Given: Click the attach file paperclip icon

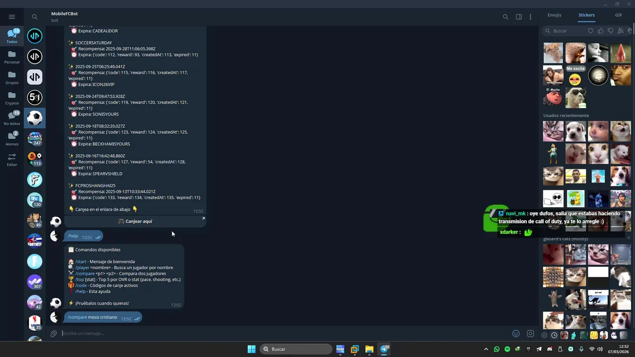Looking at the screenshot, I should click(x=54, y=334).
